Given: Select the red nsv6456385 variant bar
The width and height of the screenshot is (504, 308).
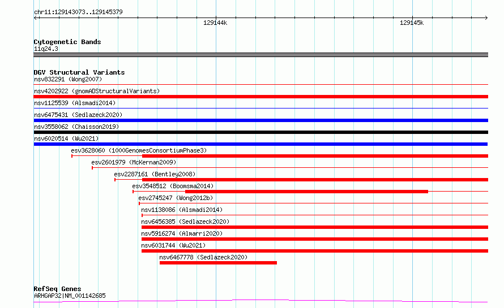Looking at the screenshot, I should tap(315, 227).
